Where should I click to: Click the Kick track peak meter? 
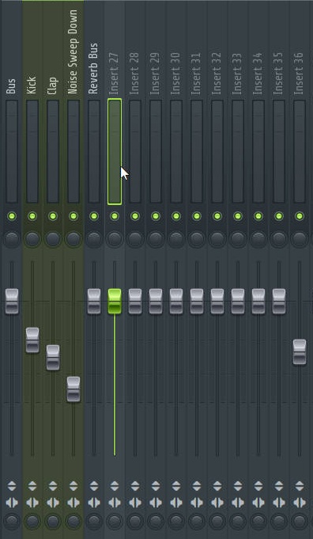(x=32, y=152)
